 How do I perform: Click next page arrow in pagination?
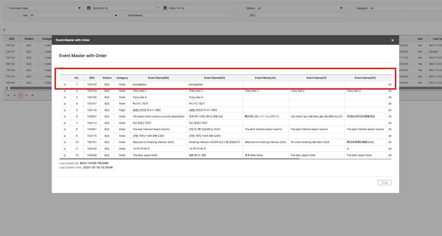(x=27, y=95)
